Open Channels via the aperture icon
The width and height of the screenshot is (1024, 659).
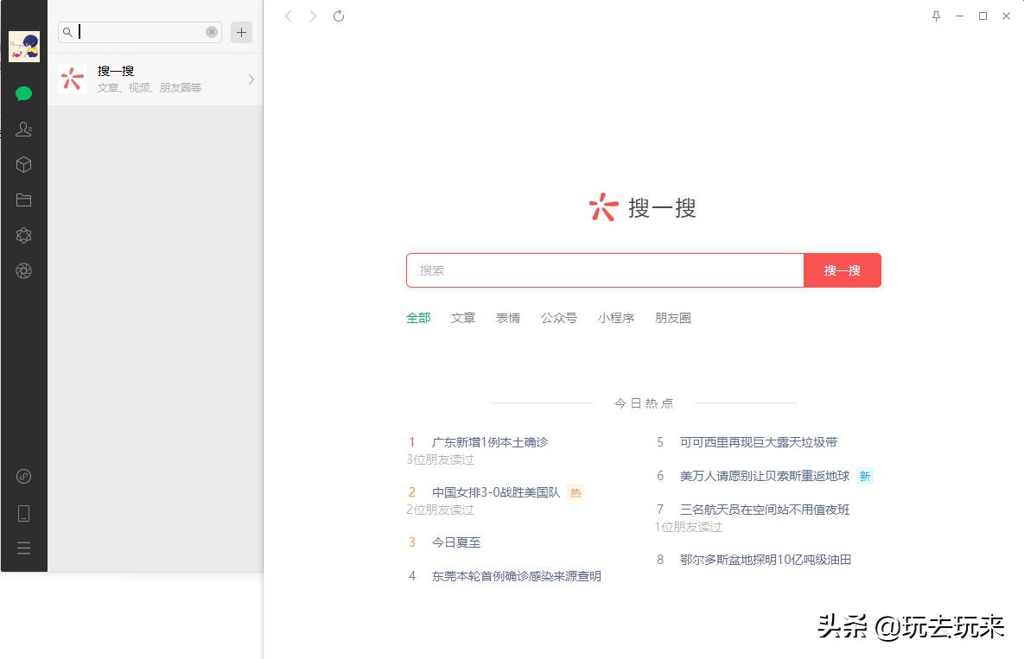23,270
